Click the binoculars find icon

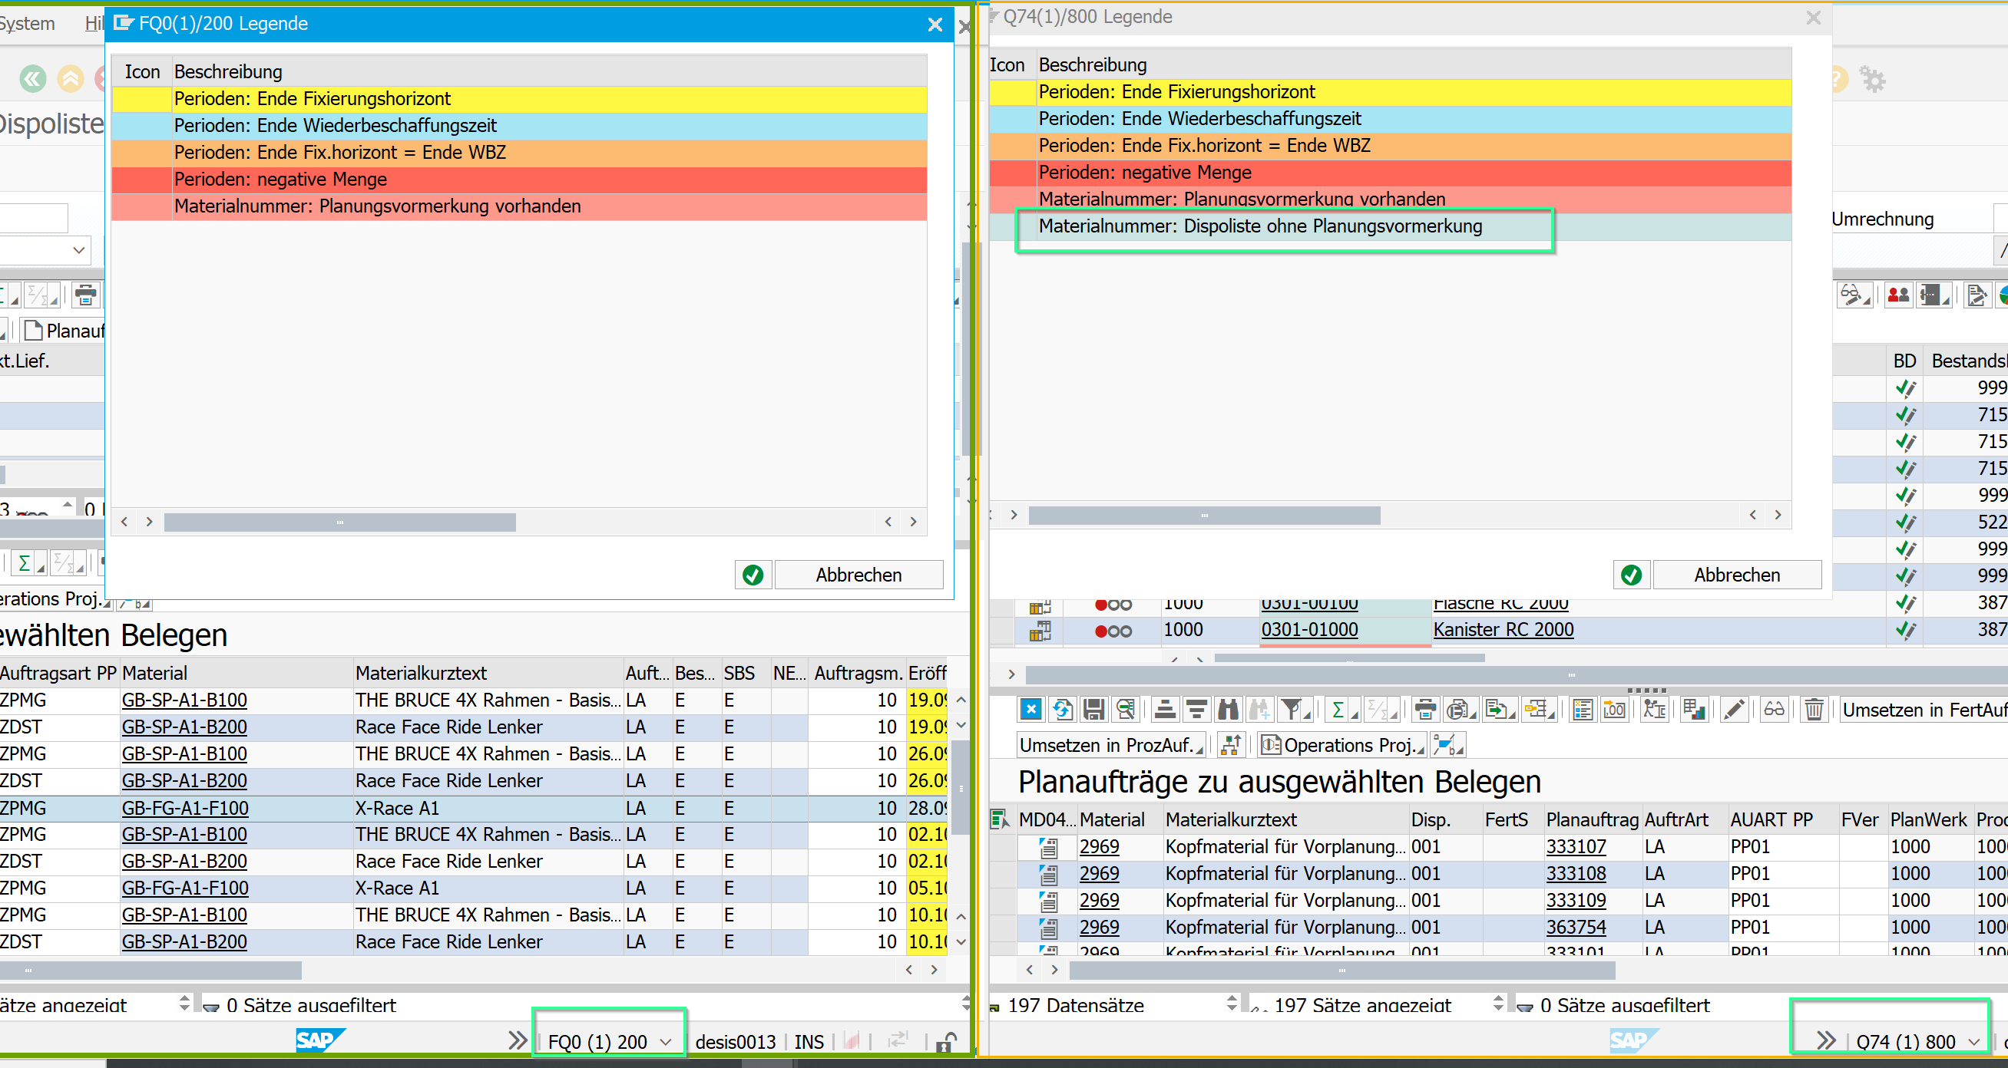pos(1228,710)
